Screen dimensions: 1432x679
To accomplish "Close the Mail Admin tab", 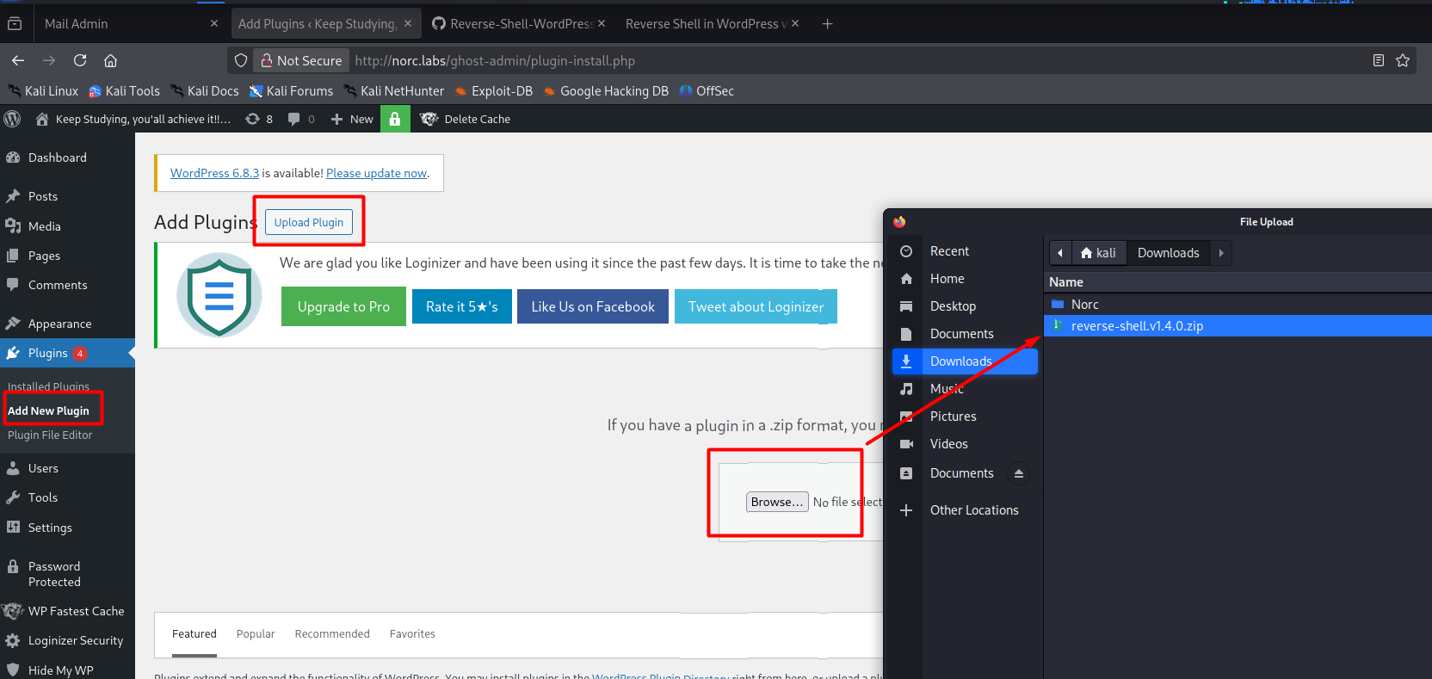I will point(214,24).
